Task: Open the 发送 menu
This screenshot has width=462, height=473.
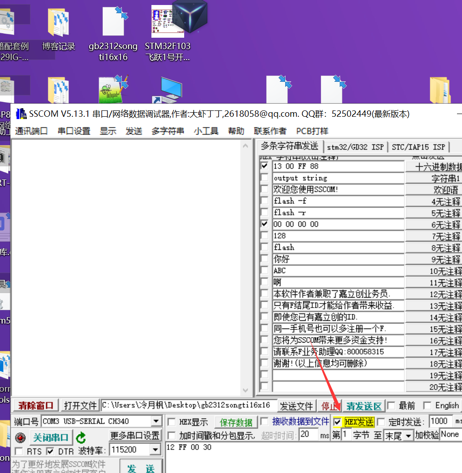Action: (134, 131)
